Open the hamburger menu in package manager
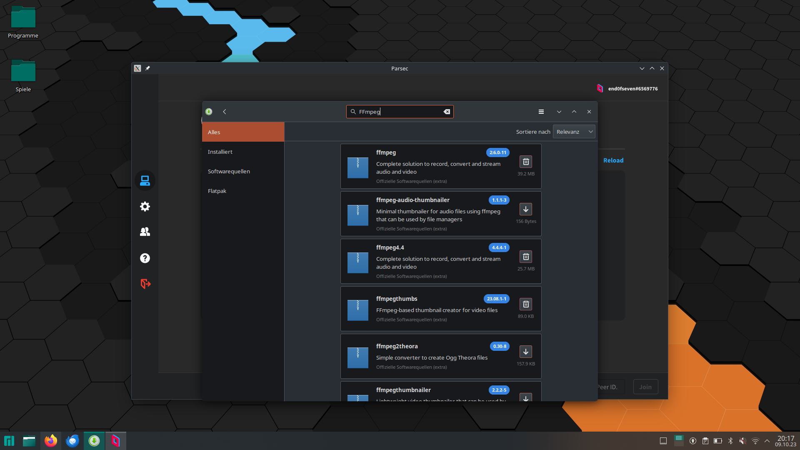Image resolution: width=800 pixels, height=450 pixels. click(541, 112)
